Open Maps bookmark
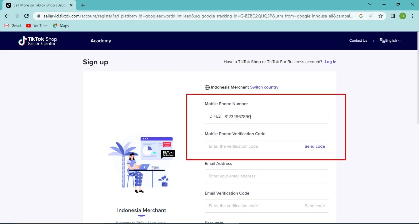 coord(61,26)
